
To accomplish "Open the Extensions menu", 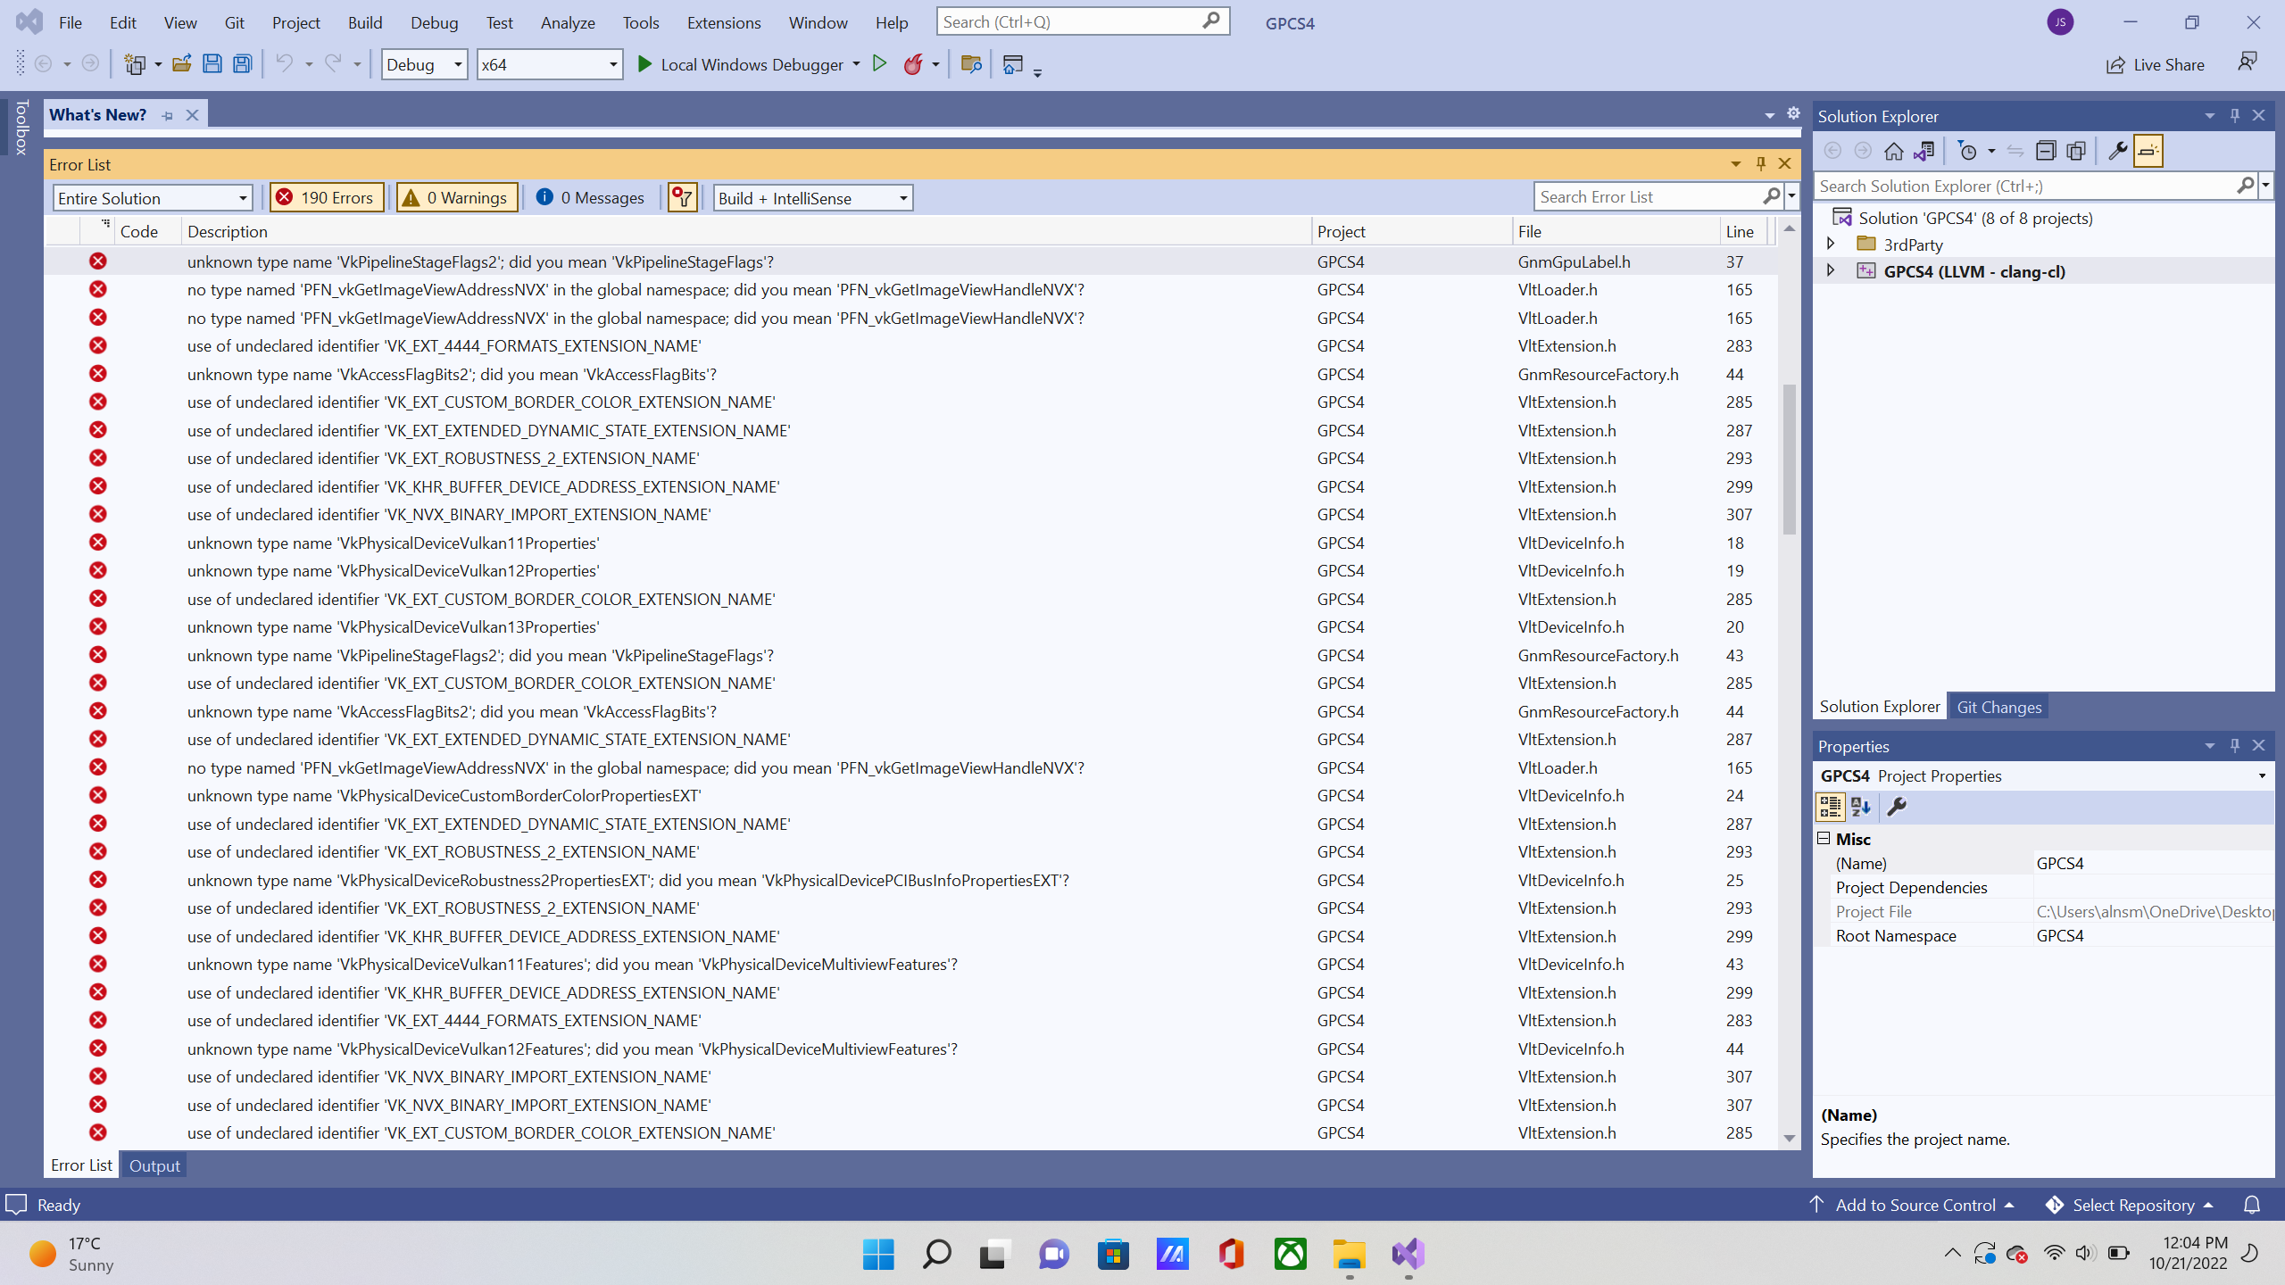I will coord(723,22).
